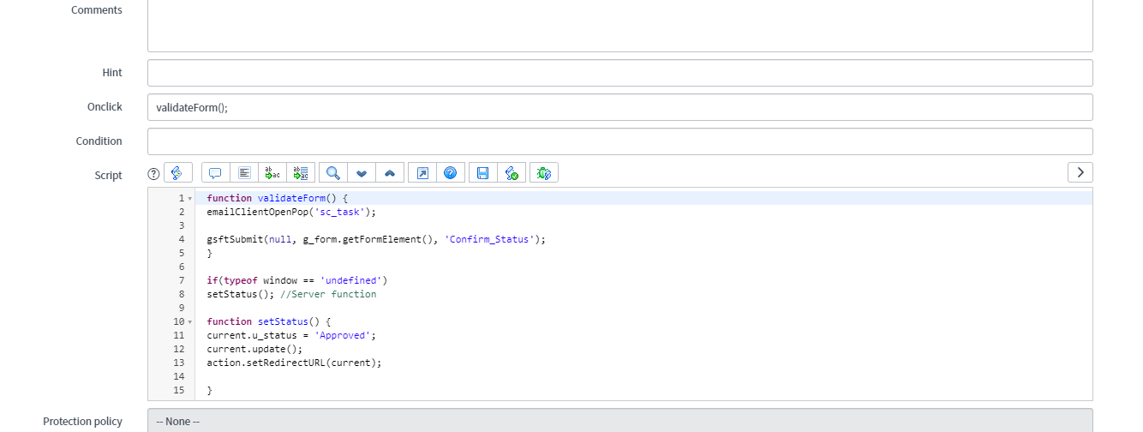Click into the Hint input field
Screen dimensions: 1143x432
click(x=619, y=73)
